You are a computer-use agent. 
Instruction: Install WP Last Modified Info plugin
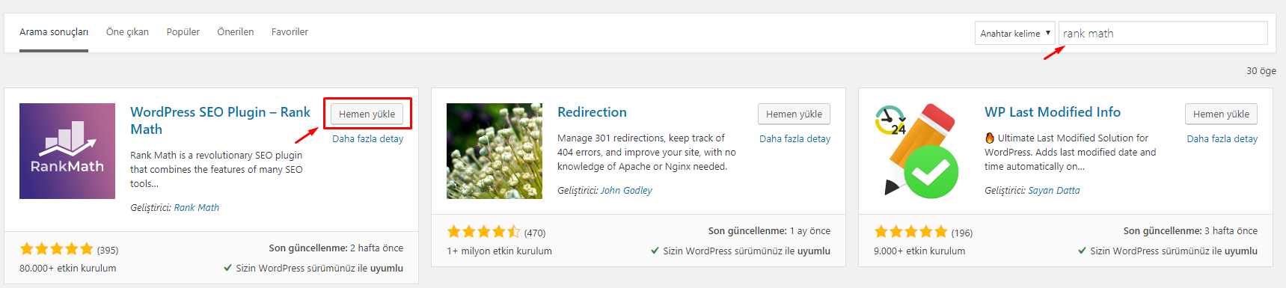(1221, 114)
